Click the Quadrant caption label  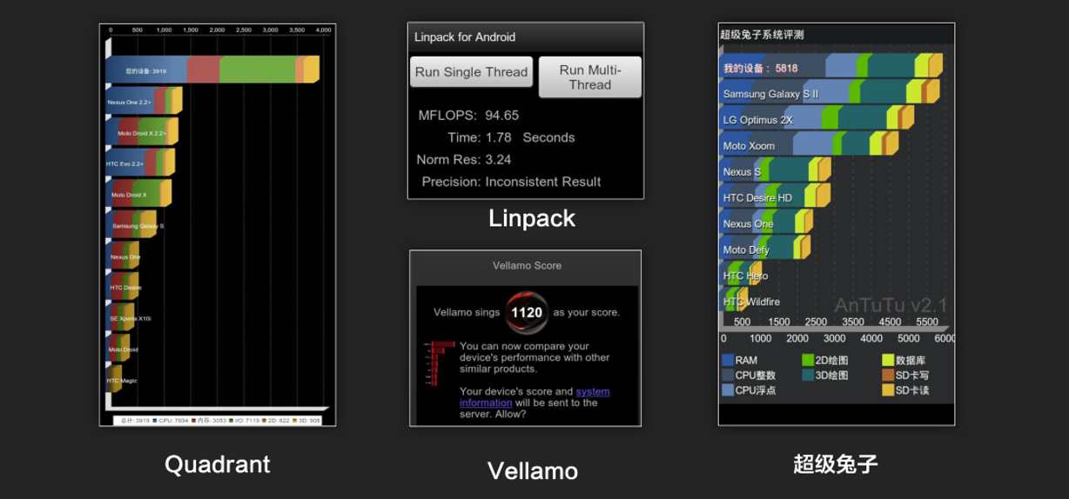coord(218,464)
